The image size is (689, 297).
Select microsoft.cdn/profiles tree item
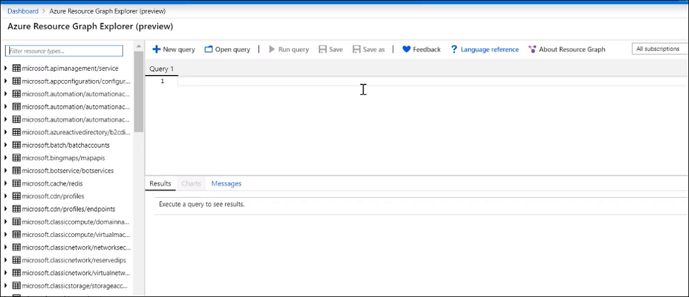[53, 196]
